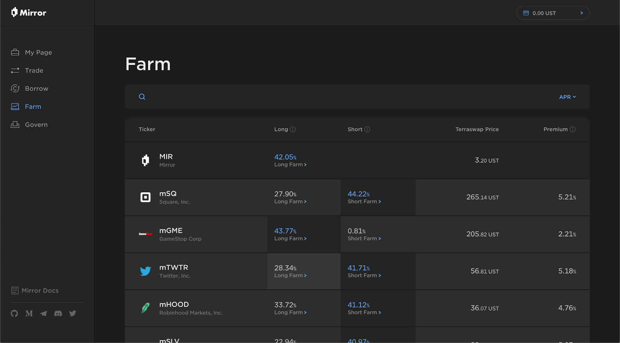Open the Telegram icon in the sidebar footer
The height and width of the screenshot is (343, 620).
43,313
